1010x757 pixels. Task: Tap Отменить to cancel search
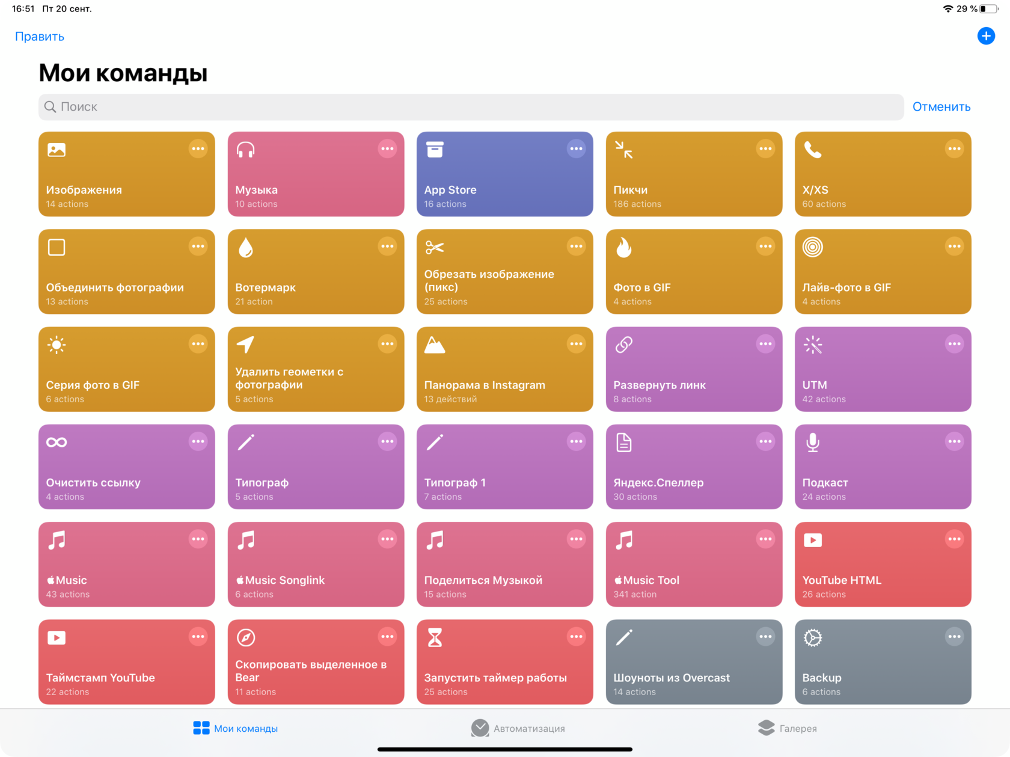(941, 106)
